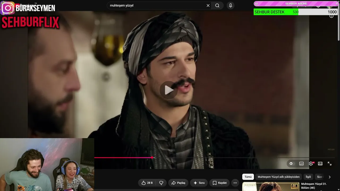This screenshot has height=191, width=340.
Task: Open the 4K thumbnail for Muhteşem Yüzyıl 31. Bölüm
Action: click(x=271, y=186)
